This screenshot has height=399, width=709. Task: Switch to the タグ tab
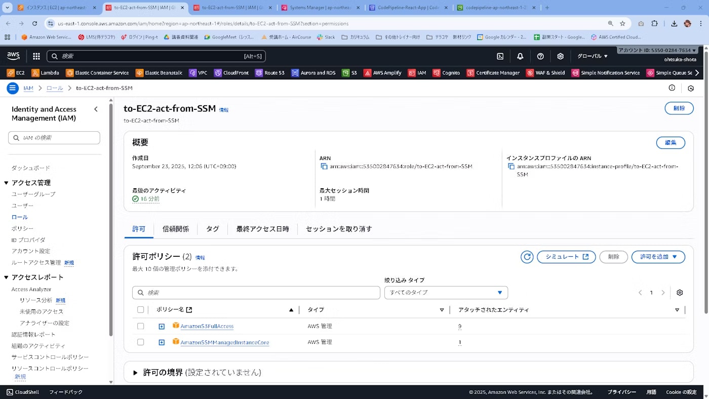pos(212,229)
